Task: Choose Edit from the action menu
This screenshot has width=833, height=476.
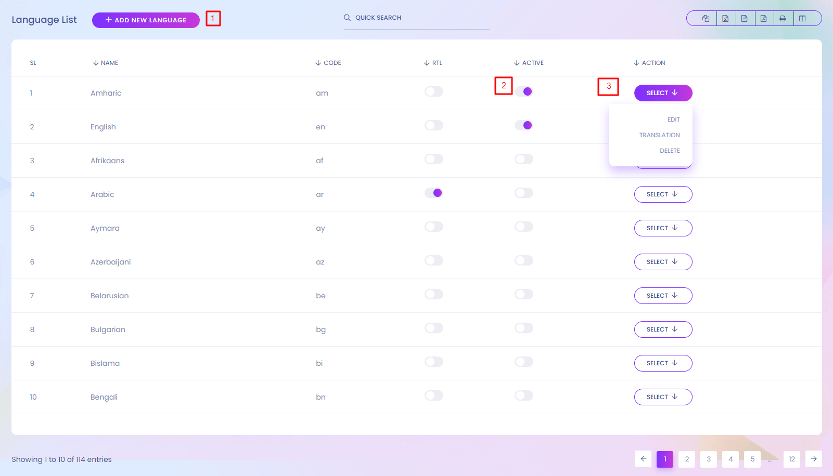Action: point(673,120)
